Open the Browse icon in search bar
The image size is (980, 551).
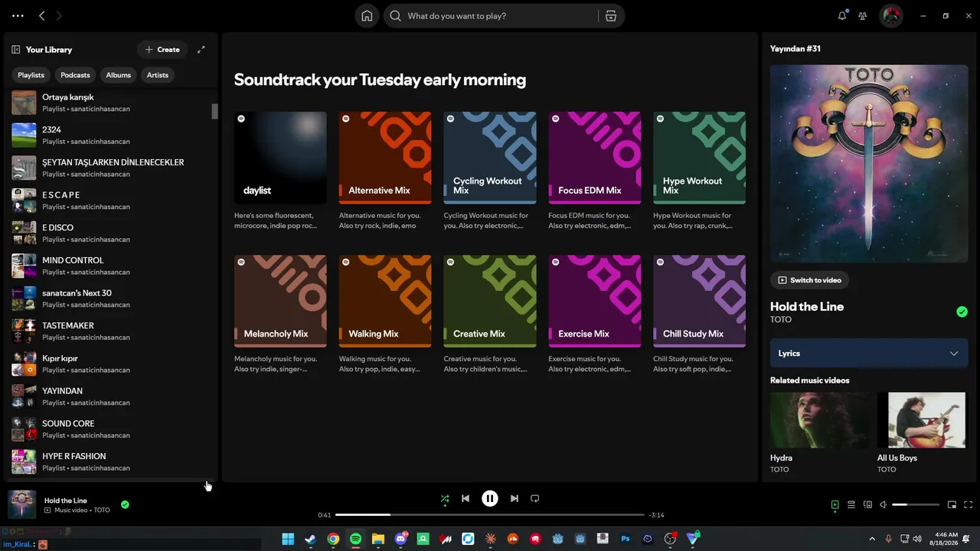(x=610, y=16)
